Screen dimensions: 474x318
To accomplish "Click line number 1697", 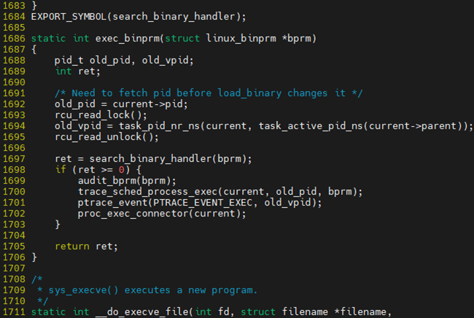I will pos(14,159).
